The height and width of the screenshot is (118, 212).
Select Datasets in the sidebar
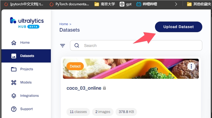click(27, 56)
